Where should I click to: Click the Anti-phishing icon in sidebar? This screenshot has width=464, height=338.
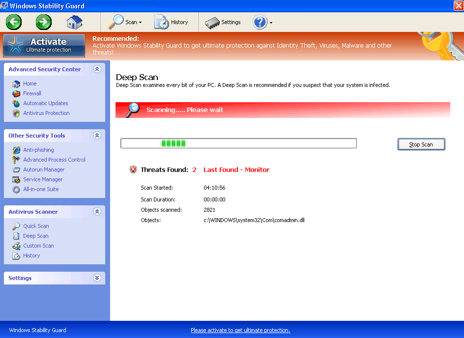[x=16, y=150]
